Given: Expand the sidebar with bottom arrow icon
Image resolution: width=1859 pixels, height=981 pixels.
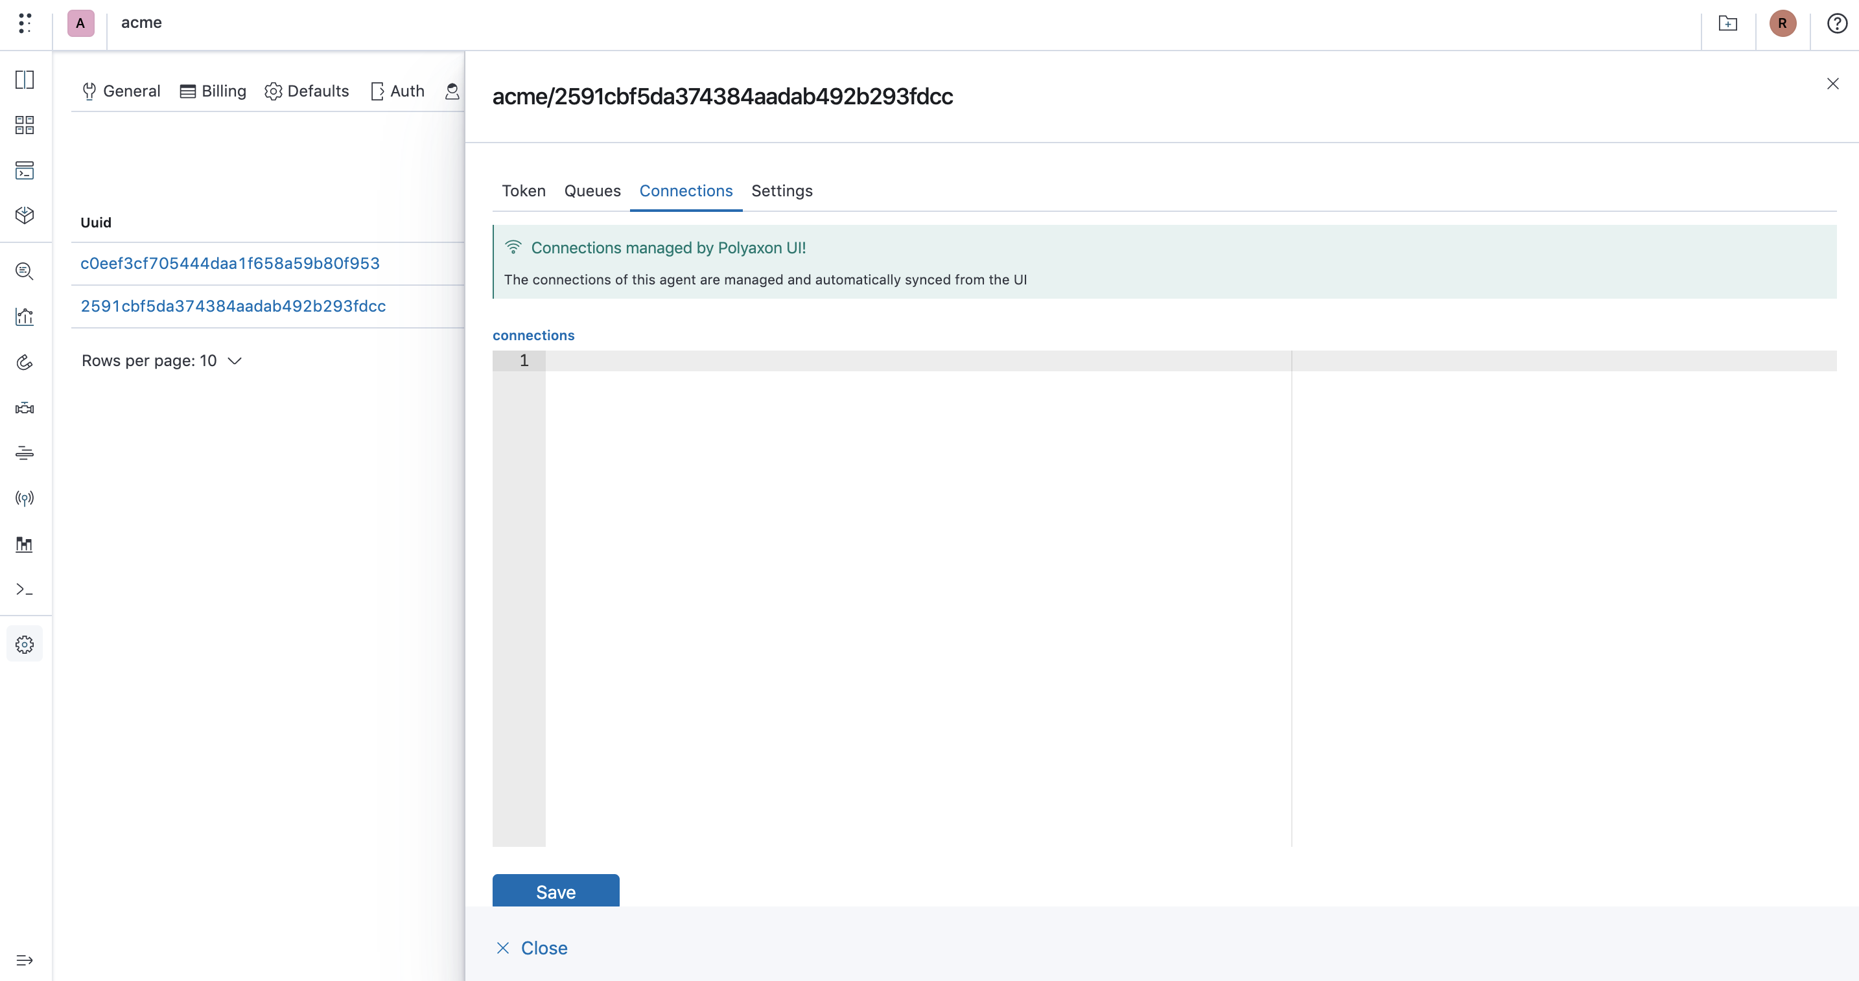Looking at the screenshot, I should click(x=25, y=960).
